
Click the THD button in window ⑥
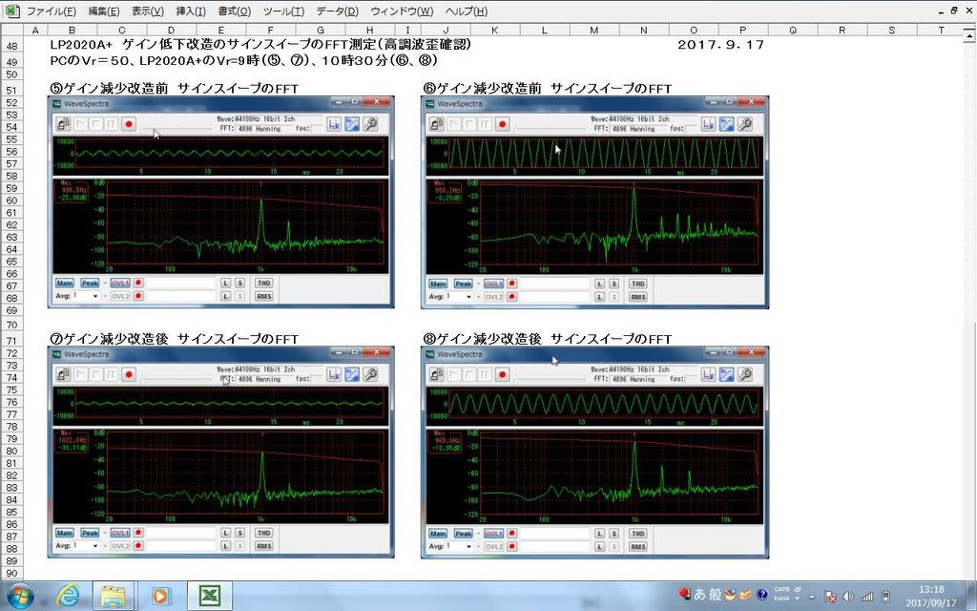[x=637, y=284]
